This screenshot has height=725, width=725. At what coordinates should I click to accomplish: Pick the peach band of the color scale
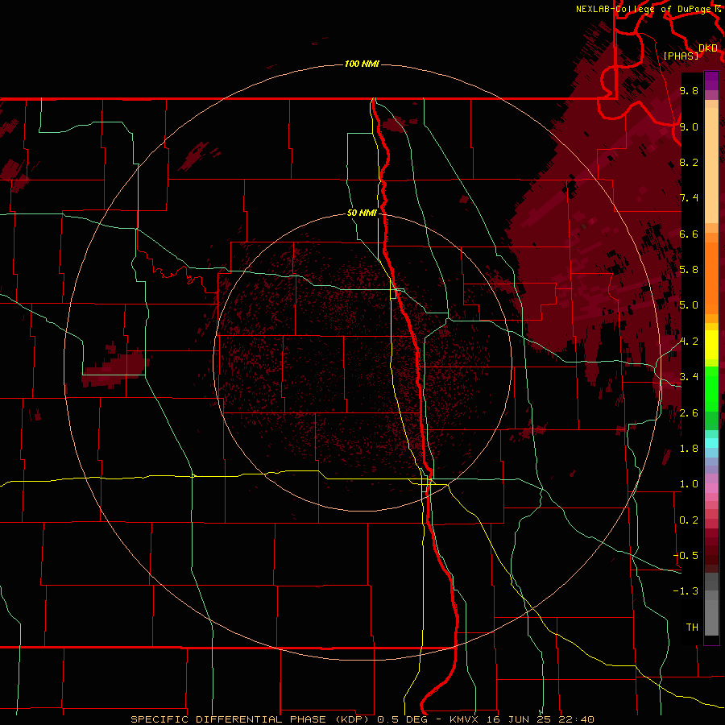click(x=711, y=166)
